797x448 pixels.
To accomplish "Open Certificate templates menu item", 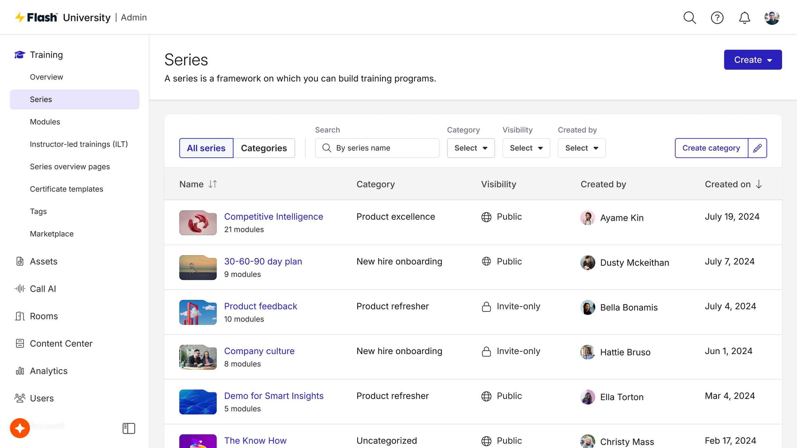I will coord(66,189).
